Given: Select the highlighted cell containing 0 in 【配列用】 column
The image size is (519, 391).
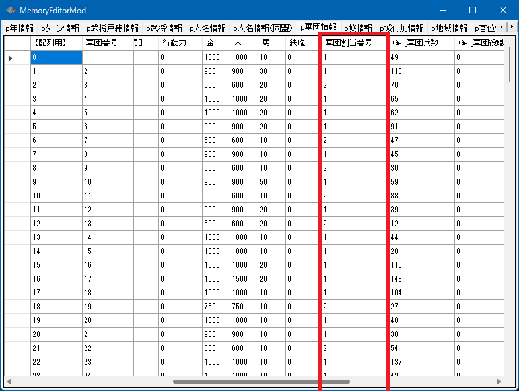Looking at the screenshot, I should [x=56, y=58].
